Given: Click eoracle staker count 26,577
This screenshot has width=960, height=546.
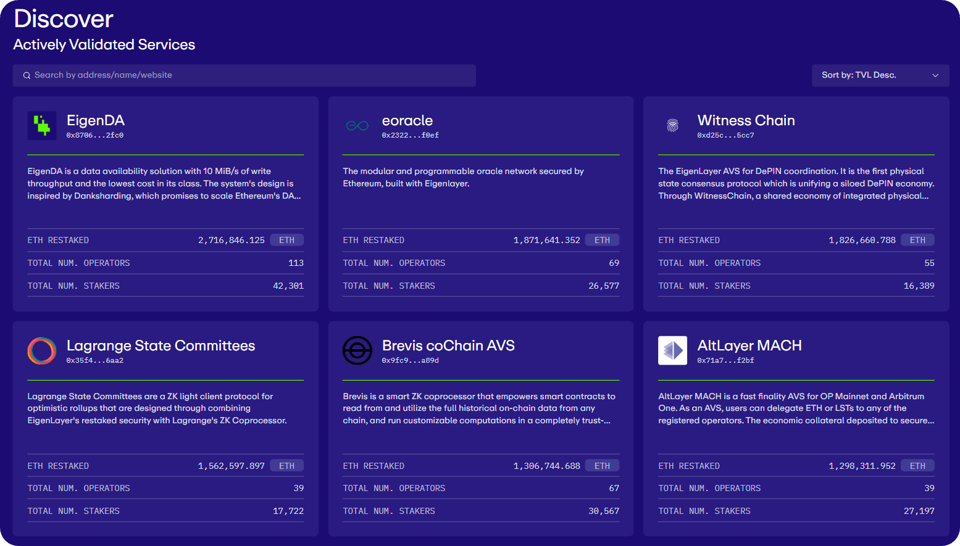Looking at the screenshot, I should [x=604, y=286].
